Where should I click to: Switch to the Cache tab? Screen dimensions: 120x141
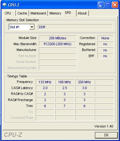pos(22,13)
